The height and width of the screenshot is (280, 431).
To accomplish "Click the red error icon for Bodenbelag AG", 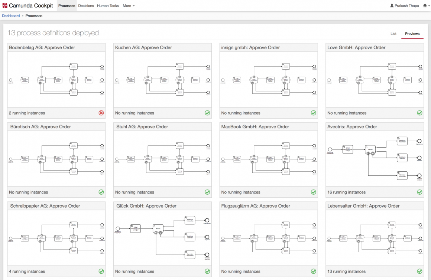I will (x=101, y=113).
